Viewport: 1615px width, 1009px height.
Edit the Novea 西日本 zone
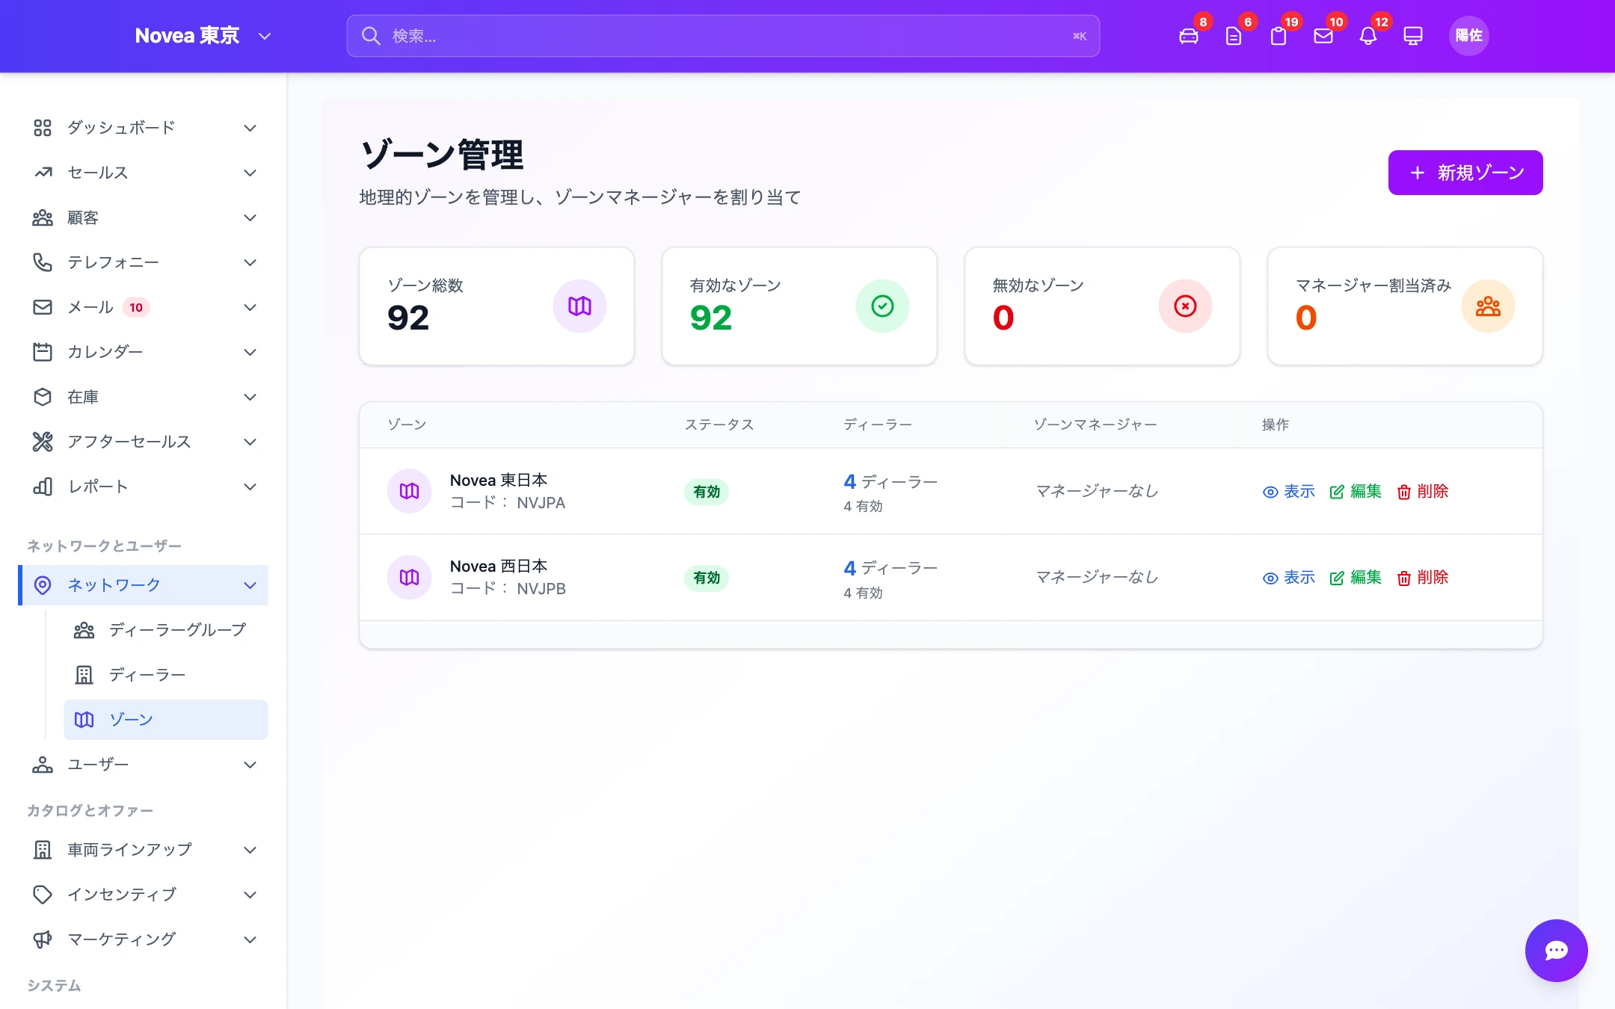click(x=1356, y=577)
